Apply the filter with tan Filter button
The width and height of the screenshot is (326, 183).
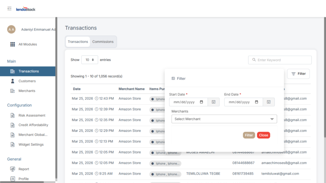249,135
